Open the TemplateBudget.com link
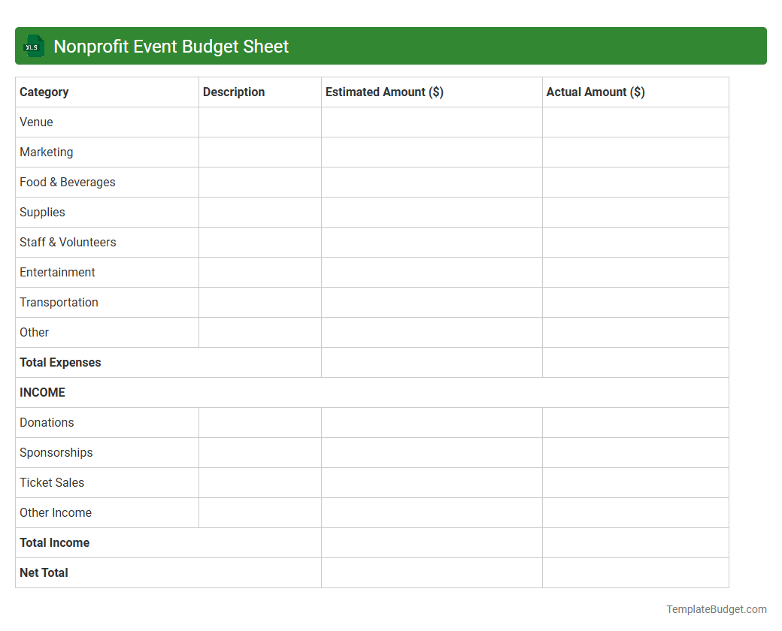Viewport: 782px width, 631px height. click(x=716, y=609)
